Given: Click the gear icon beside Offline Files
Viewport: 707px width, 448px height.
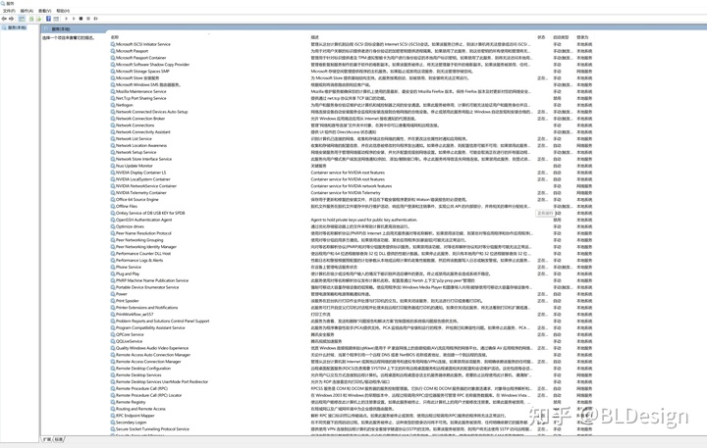Looking at the screenshot, I should [x=113, y=206].
